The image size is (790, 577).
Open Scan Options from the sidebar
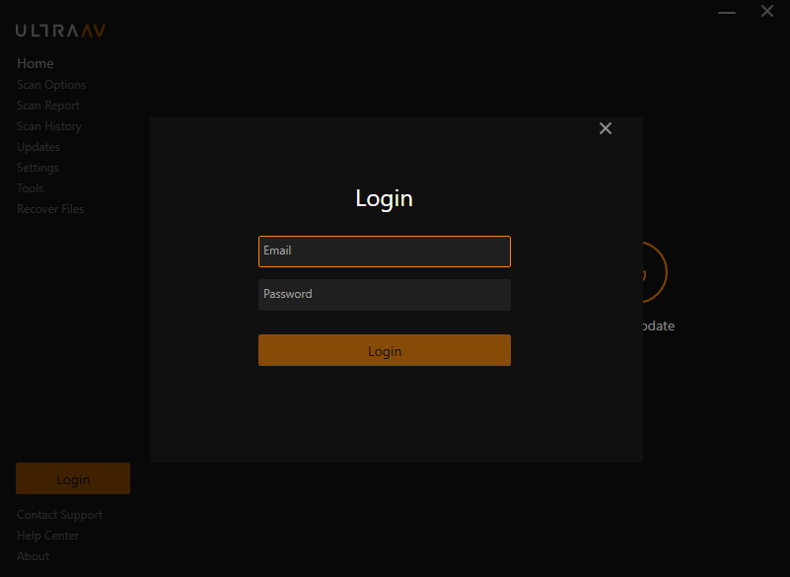pos(51,85)
